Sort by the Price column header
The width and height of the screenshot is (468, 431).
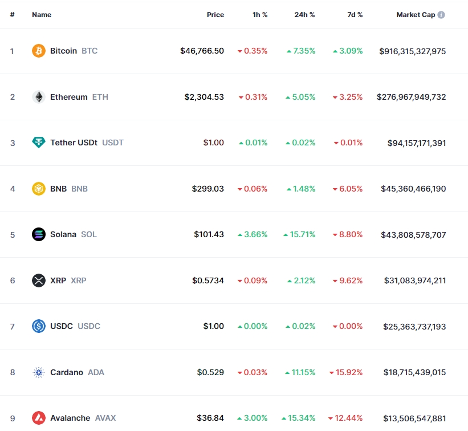(x=215, y=15)
